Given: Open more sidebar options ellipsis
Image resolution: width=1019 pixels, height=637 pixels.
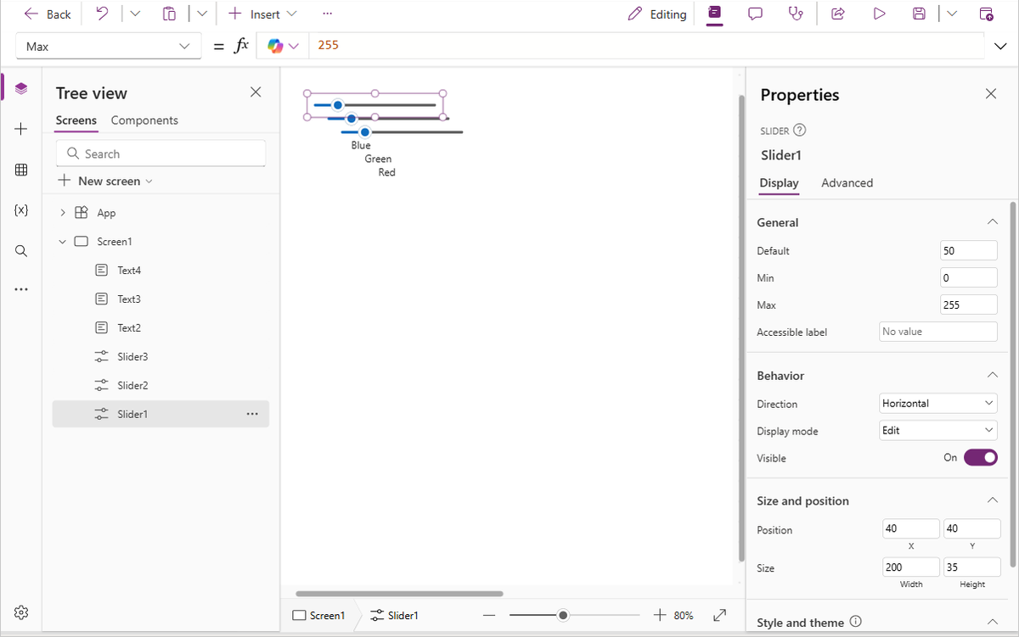Looking at the screenshot, I should click(21, 289).
